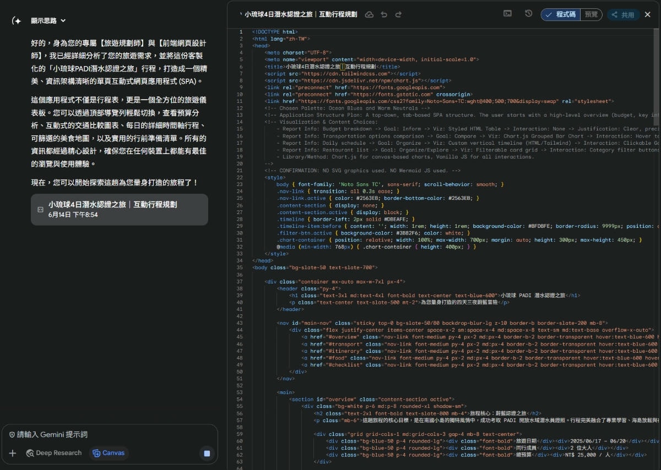
Task: Click the h2 旅程核心：蔚藍認證之旅 line
Action: (x=427, y=413)
